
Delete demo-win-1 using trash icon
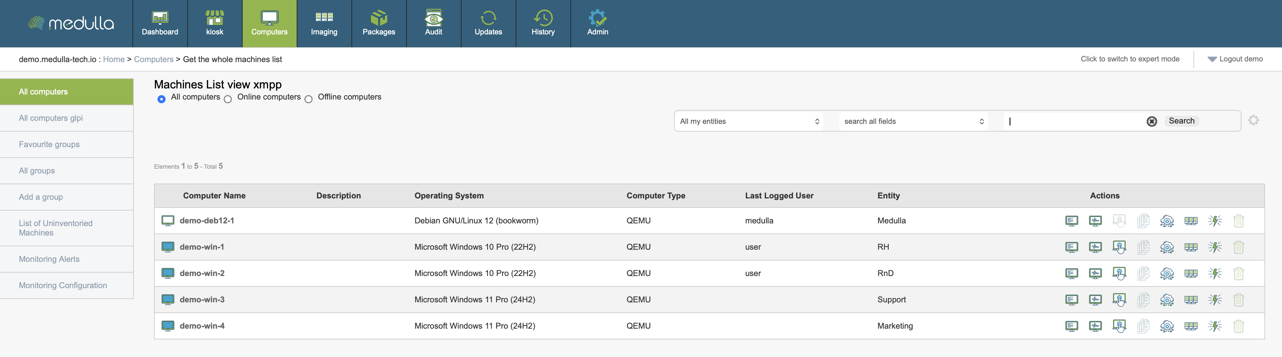point(1239,247)
